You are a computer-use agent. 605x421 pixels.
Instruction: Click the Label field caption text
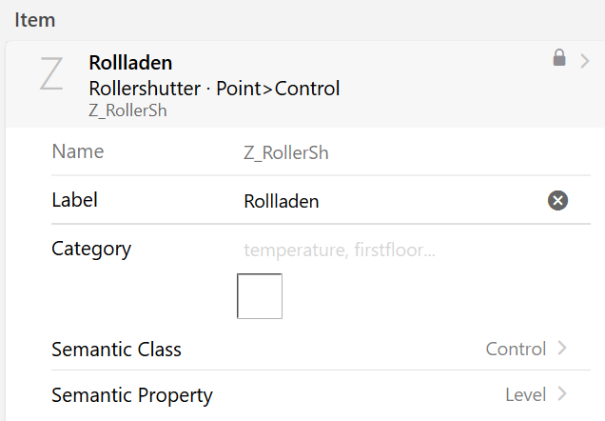[x=74, y=200]
